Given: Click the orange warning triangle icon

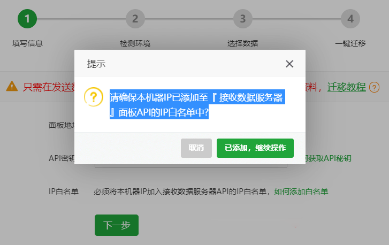Looking at the screenshot, I should coord(12,87).
